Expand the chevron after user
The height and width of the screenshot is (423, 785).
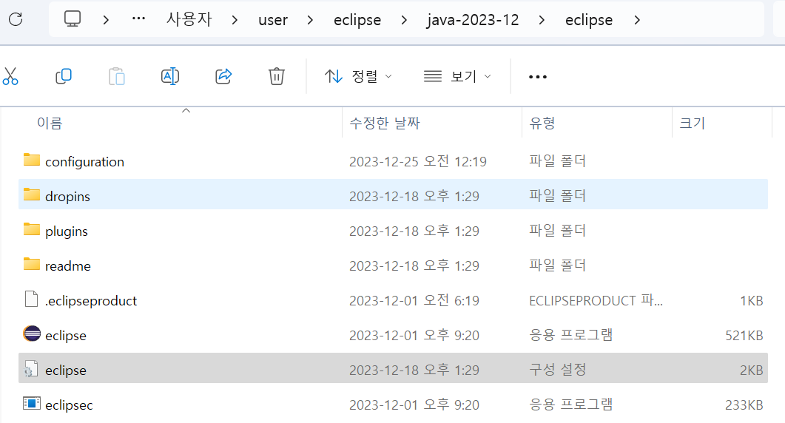(310, 20)
